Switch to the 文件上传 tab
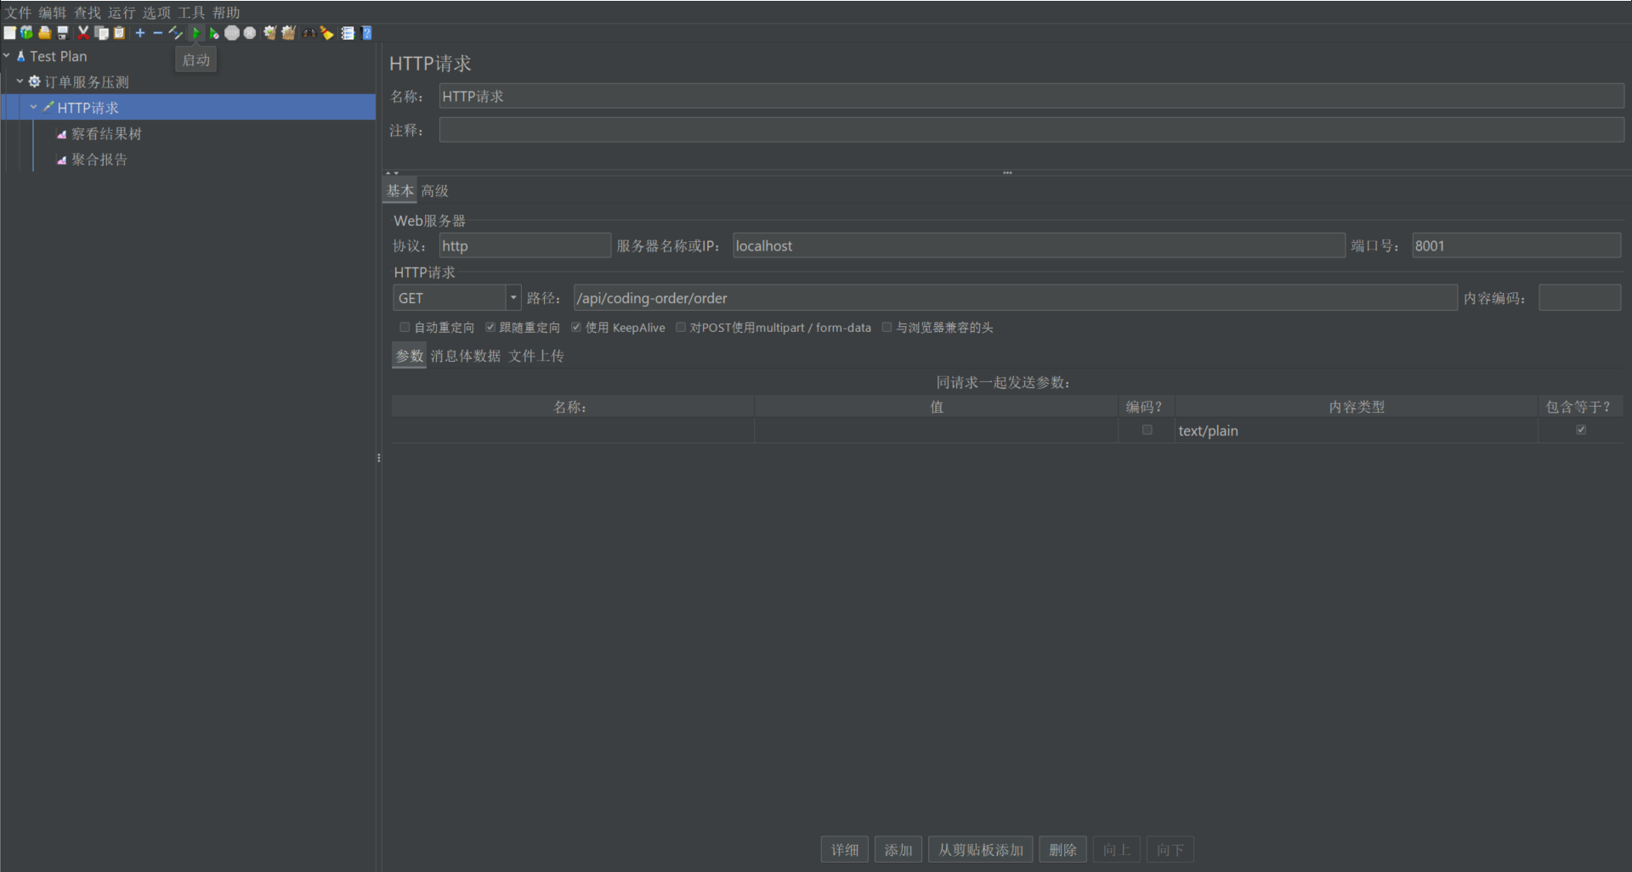Viewport: 1632px width, 872px height. pos(536,356)
